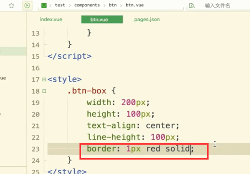Click the 'test' breadcrumb
This screenshot has width=250, height=174.
coord(60,5)
